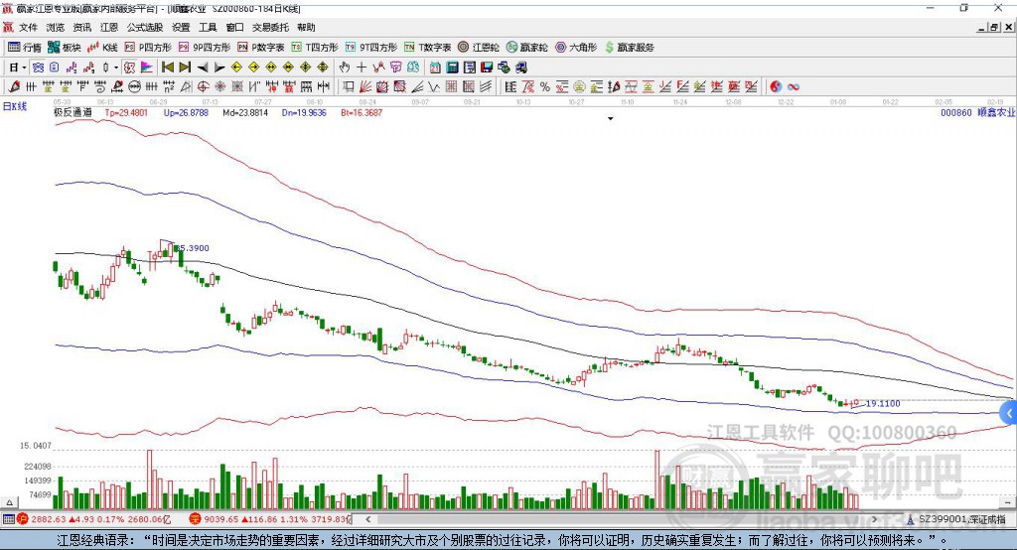The image size is (1017, 550).
Task: Select the crosshair cursor tool
Action: (x=362, y=68)
